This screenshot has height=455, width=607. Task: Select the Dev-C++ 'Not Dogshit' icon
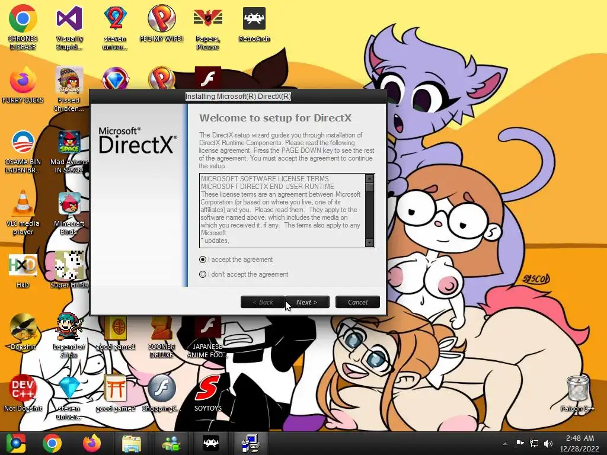23,393
